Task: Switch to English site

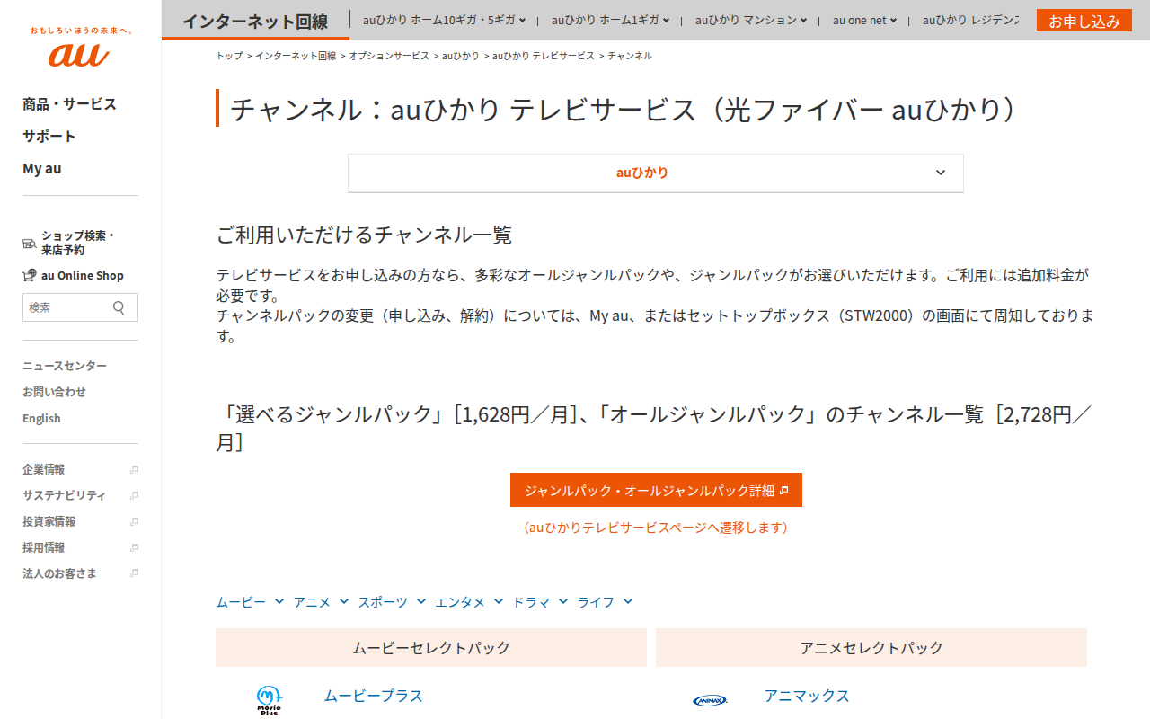Action: pos(41,418)
